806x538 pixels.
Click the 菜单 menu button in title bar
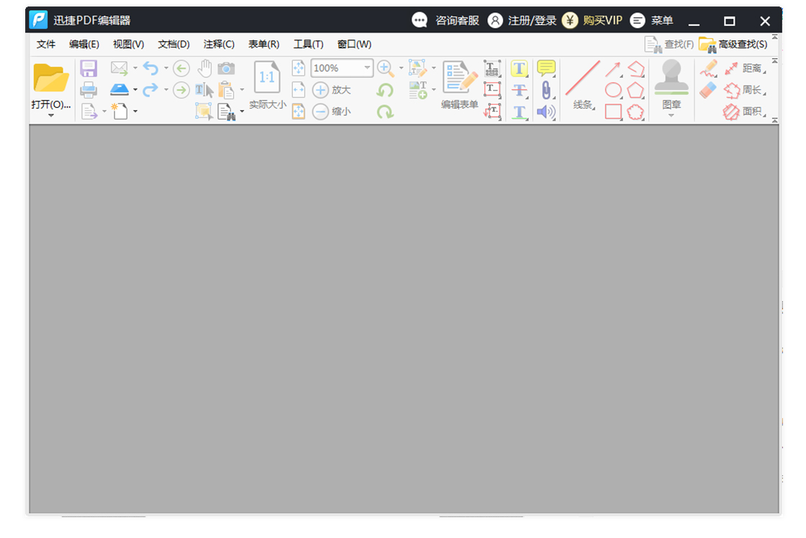pos(651,21)
